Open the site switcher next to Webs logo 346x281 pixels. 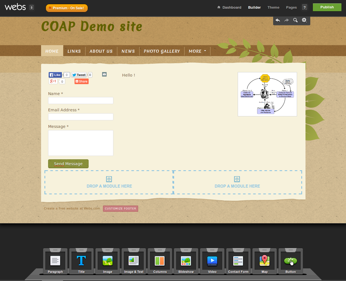click(x=32, y=8)
